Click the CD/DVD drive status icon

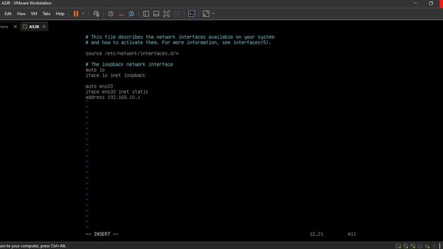point(406,246)
